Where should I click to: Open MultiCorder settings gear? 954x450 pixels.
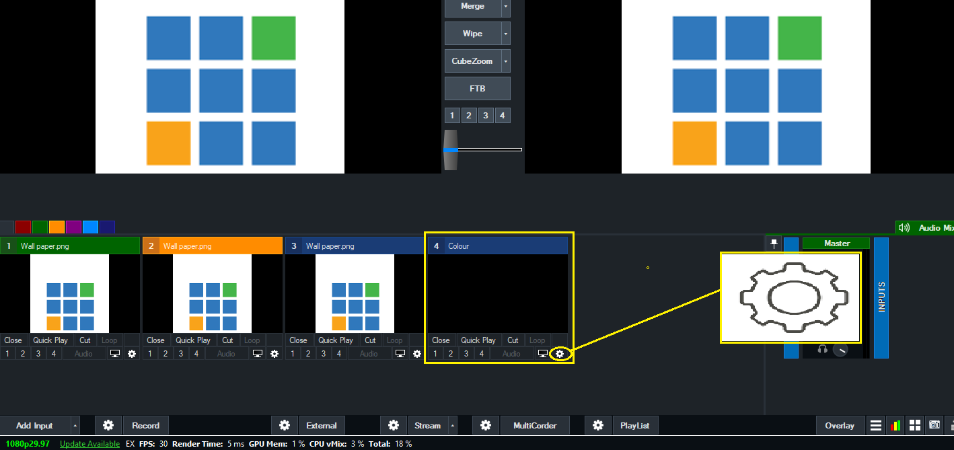[x=486, y=425]
